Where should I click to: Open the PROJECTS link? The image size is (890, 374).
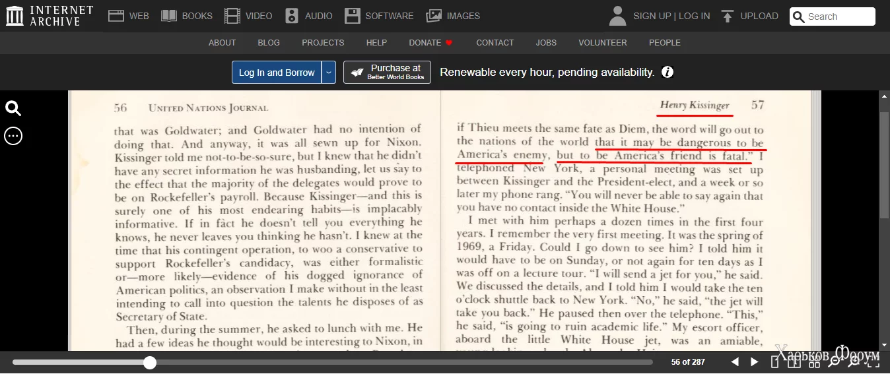click(x=323, y=43)
